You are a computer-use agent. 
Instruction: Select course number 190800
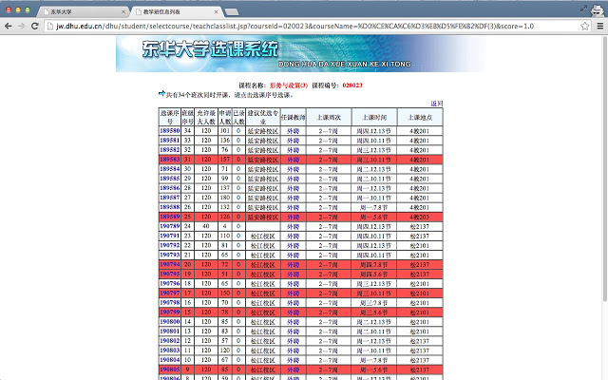pyautogui.click(x=170, y=322)
